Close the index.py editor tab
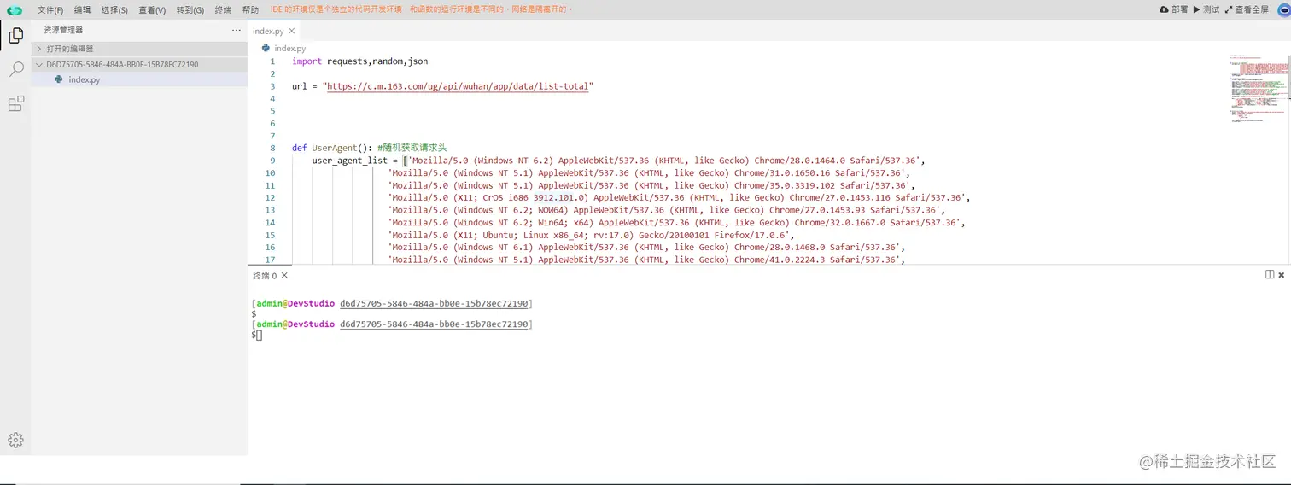 [x=292, y=31]
